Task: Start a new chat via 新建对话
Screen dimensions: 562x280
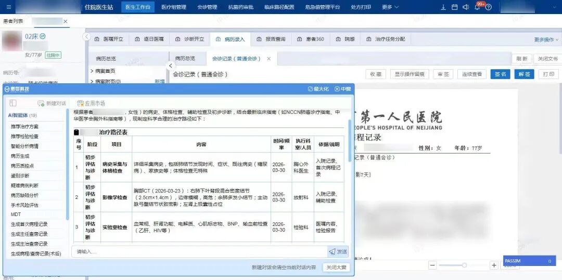Action: [52, 103]
